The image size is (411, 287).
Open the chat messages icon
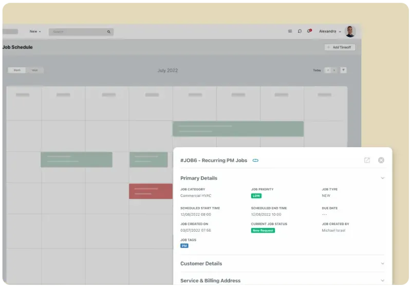point(300,31)
